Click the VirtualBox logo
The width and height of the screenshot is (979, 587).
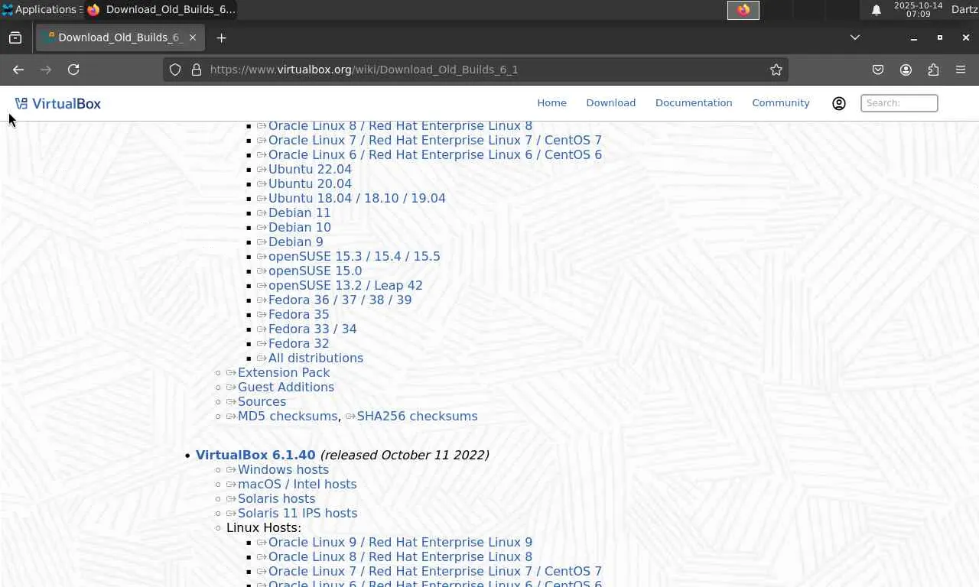58,103
